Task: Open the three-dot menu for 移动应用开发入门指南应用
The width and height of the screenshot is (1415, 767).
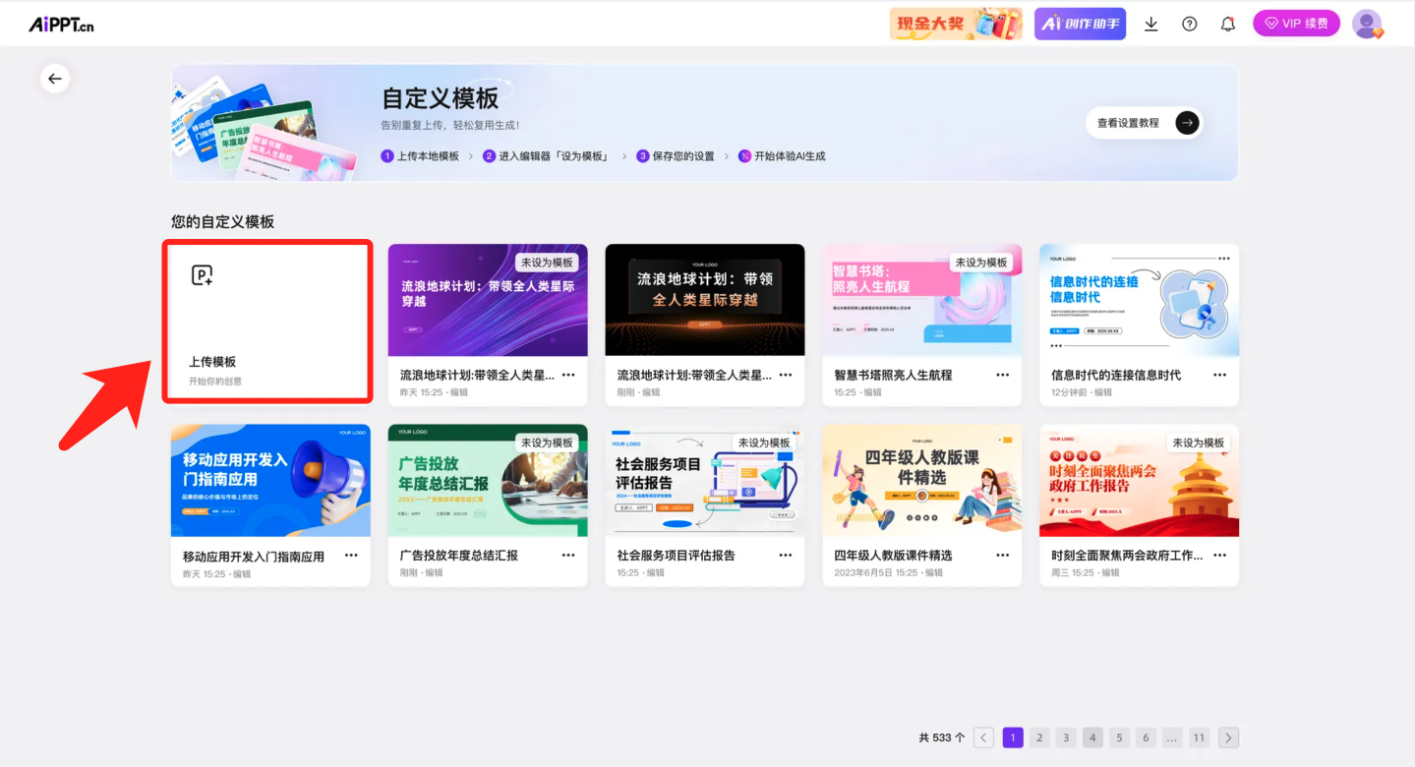Action: click(x=351, y=556)
